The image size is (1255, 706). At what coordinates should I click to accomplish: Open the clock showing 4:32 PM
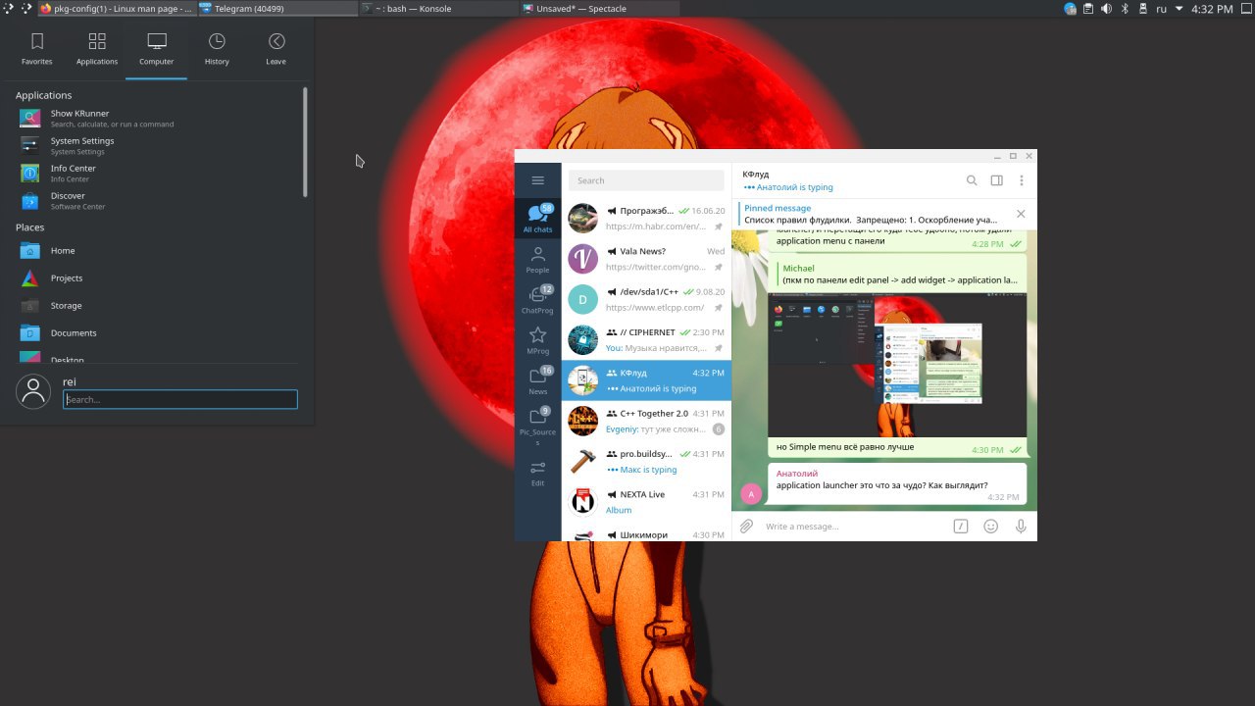(x=1213, y=9)
